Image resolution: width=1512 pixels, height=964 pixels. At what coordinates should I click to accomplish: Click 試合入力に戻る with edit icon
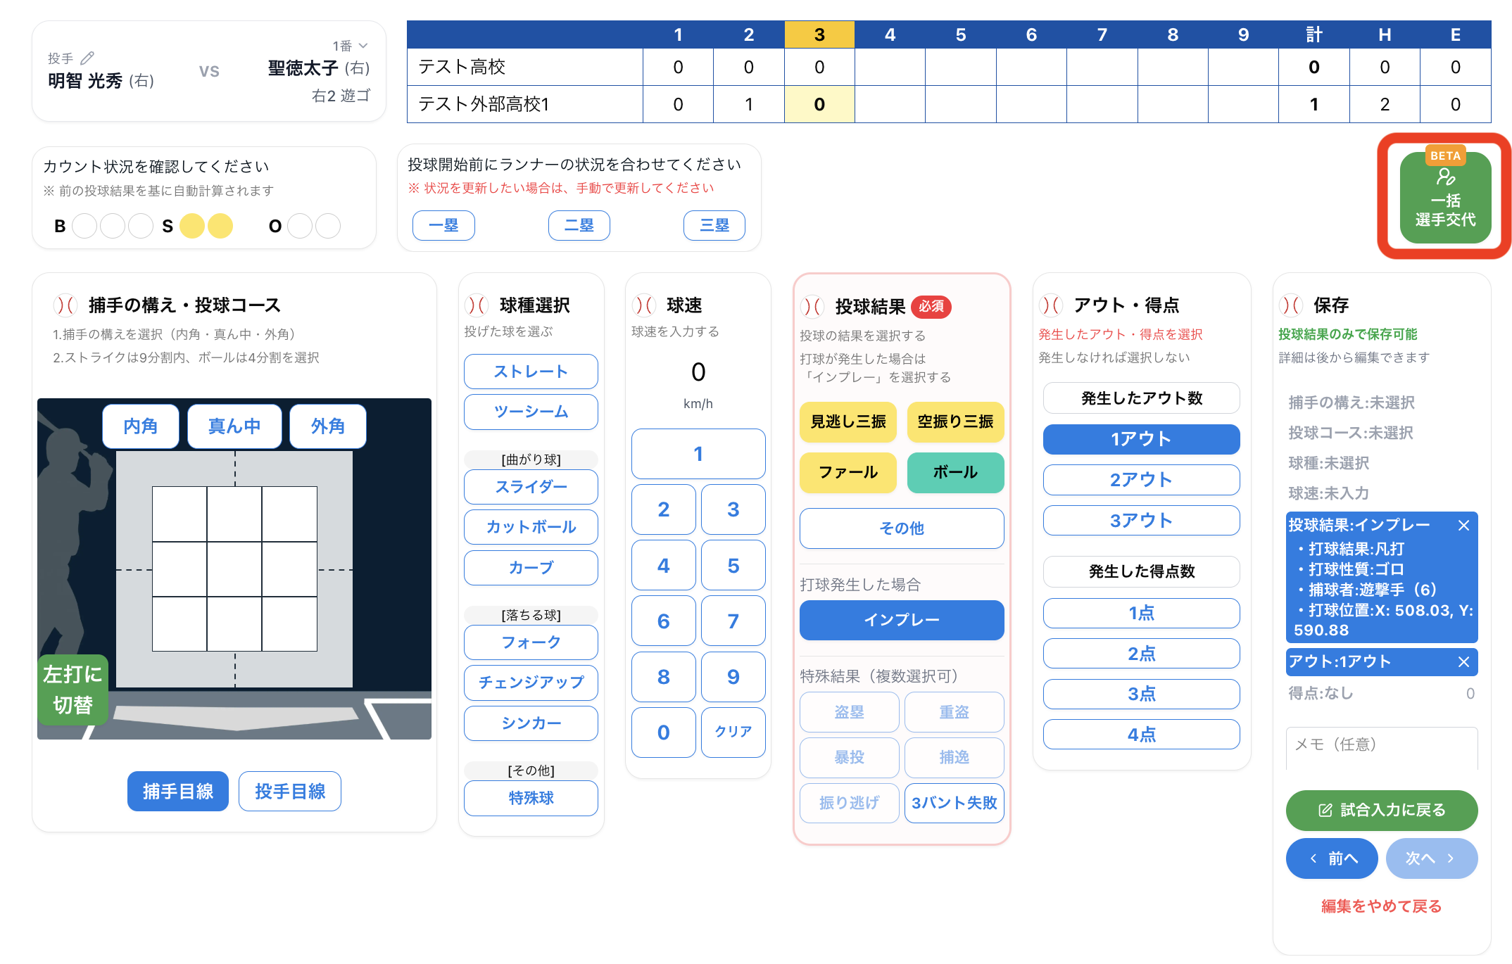tap(1381, 811)
